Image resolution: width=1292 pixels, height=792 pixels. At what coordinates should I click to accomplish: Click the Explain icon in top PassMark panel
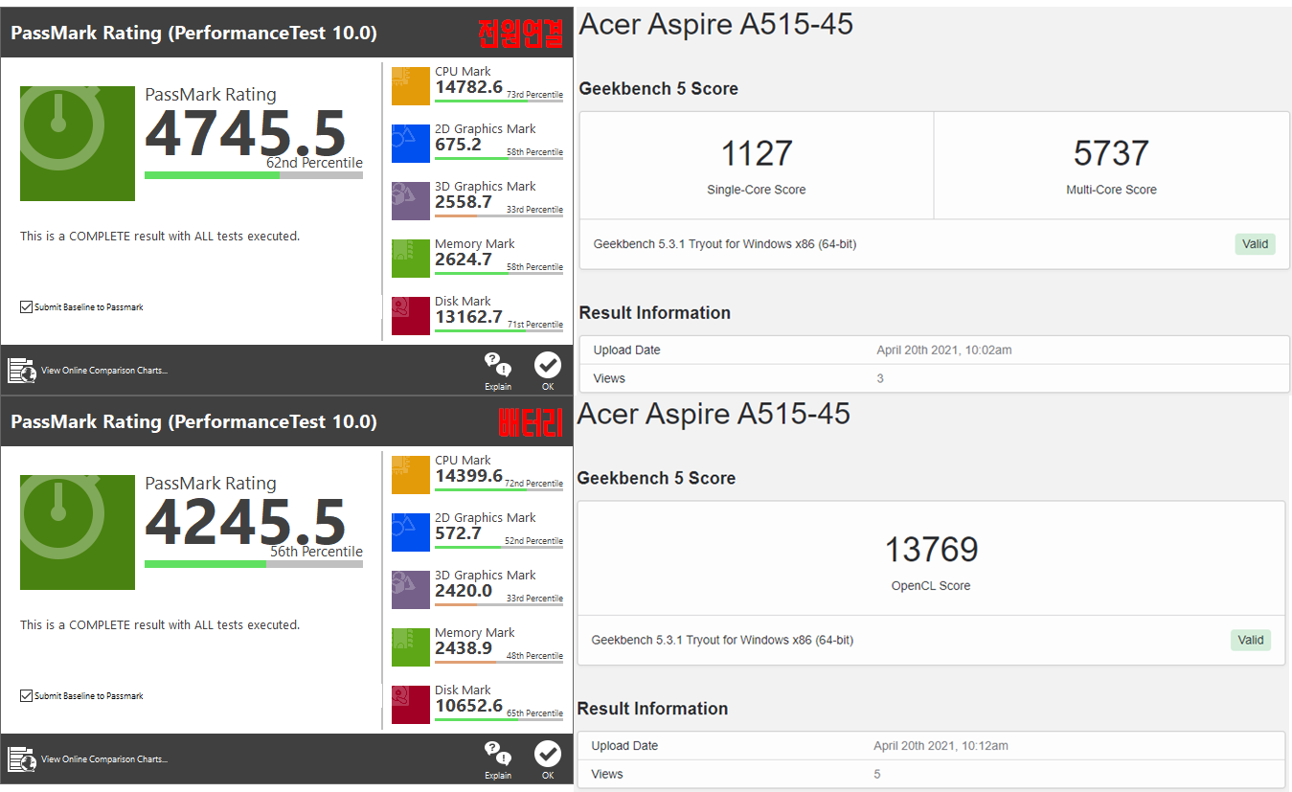click(498, 365)
